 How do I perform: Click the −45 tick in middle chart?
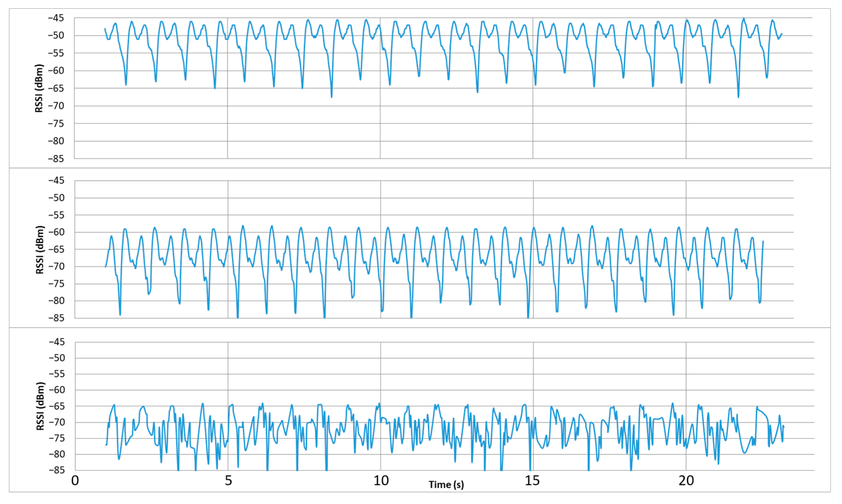pyautogui.click(x=56, y=180)
